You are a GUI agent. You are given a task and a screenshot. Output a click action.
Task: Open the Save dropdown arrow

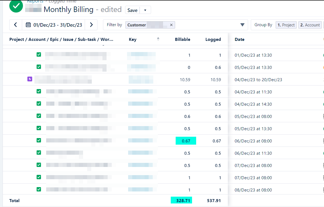(x=145, y=10)
